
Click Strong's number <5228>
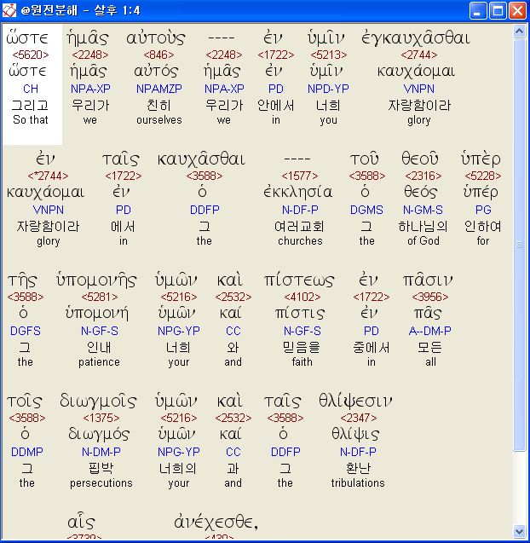tap(483, 176)
